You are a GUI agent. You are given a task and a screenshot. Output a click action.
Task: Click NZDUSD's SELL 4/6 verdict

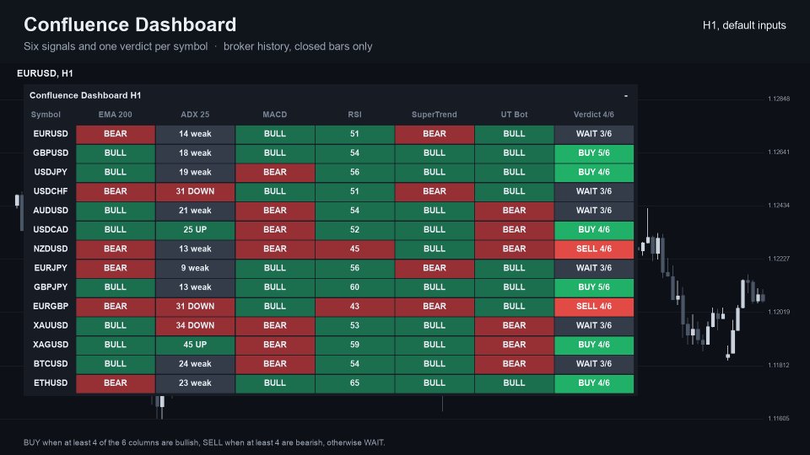click(x=594, y=249)
